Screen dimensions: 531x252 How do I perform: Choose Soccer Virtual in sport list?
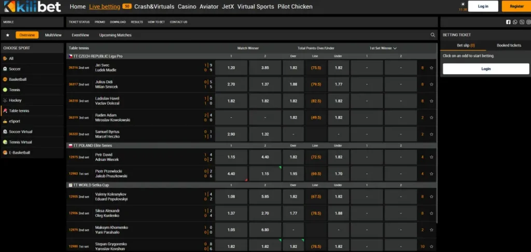[x=32, y=132]
